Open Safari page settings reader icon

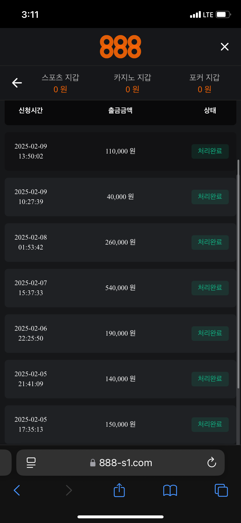[x=31, y=463]
